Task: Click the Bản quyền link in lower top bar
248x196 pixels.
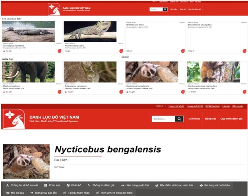Action: [237, 106]
